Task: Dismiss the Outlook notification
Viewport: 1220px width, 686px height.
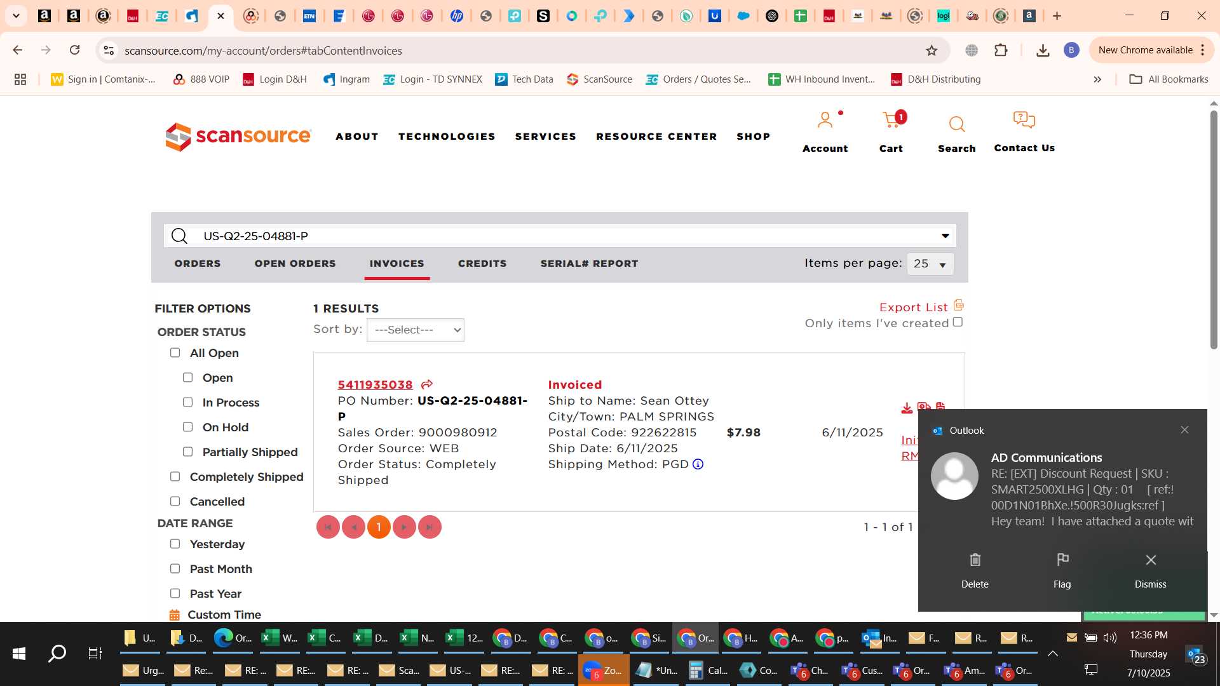Action: click(1151, 570)
